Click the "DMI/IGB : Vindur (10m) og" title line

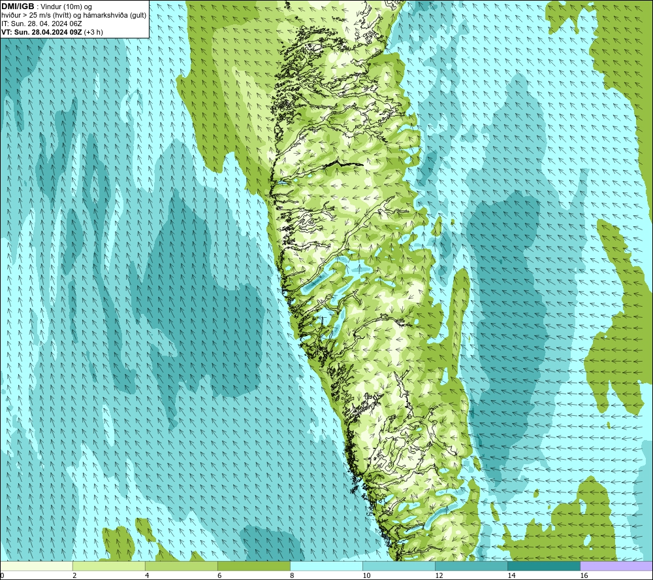tap(46, 7)
